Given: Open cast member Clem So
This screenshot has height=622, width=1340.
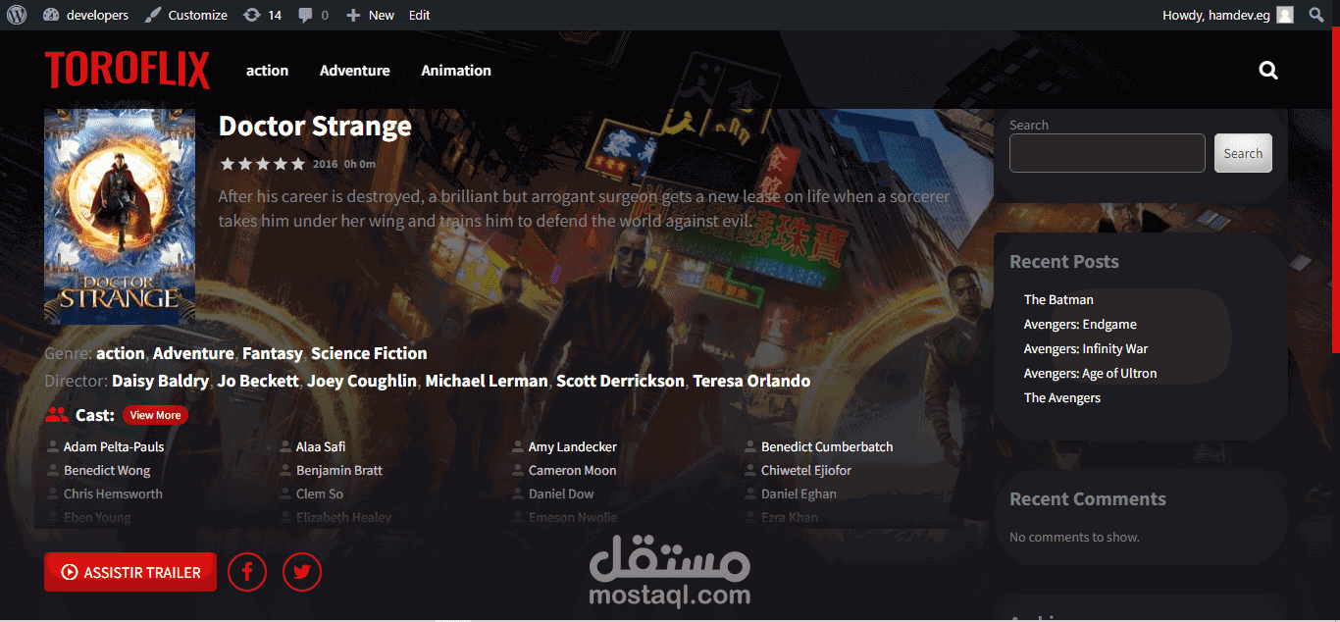Looking at the screenshot, I should pyautogui.click(x=320, y=494).
